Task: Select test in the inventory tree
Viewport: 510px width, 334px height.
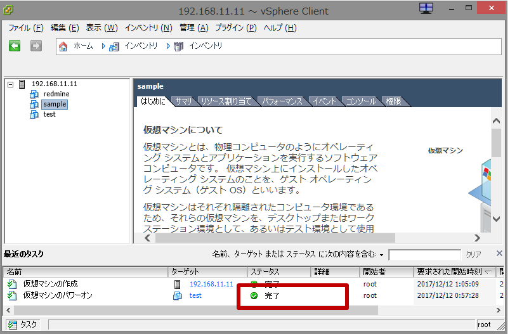Action: coord(49,114)
